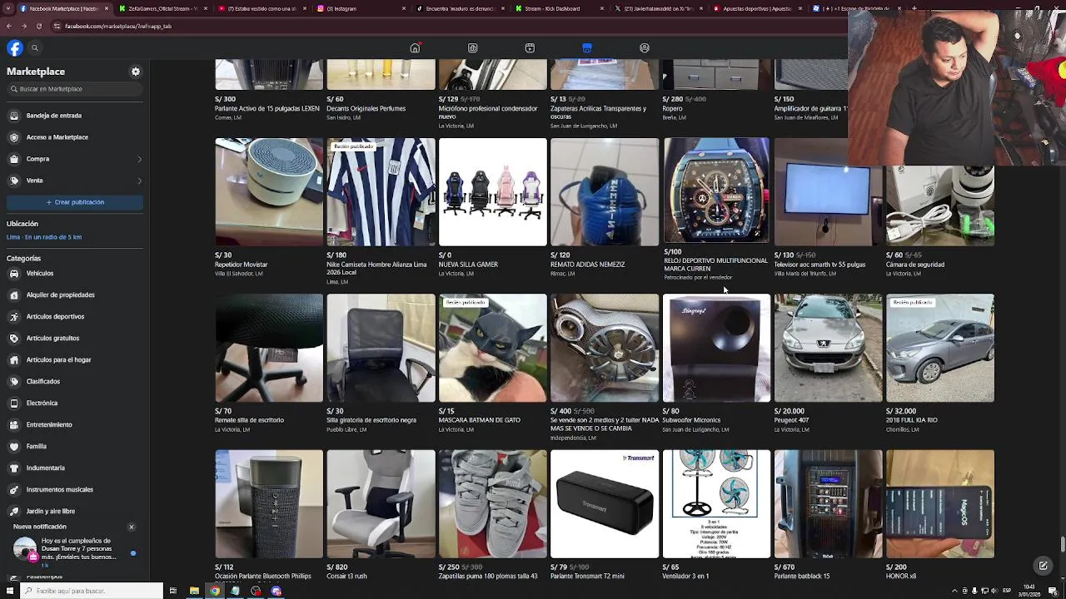Select Artículos para el hogar category
This screenshot has height=599, width=1066.
click(x=73, y=360)
